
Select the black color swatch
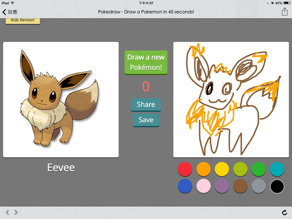point(277,186)
